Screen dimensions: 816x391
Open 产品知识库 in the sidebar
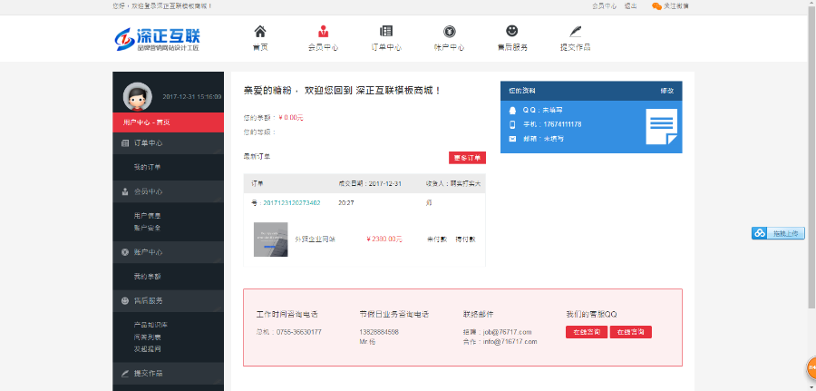point(151,325)
